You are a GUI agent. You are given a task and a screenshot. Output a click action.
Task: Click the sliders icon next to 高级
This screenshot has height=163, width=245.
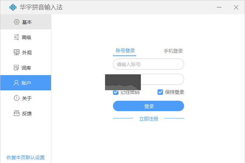click(17, 37)
